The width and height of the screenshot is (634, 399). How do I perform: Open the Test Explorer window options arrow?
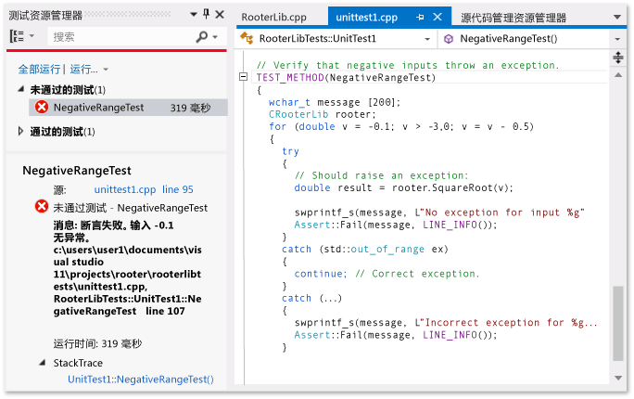click(192, 15)
